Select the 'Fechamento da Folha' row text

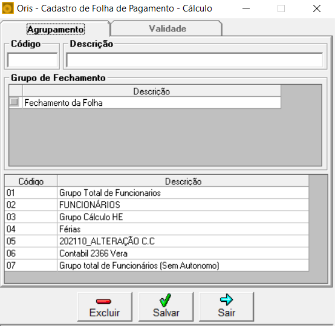63,103
